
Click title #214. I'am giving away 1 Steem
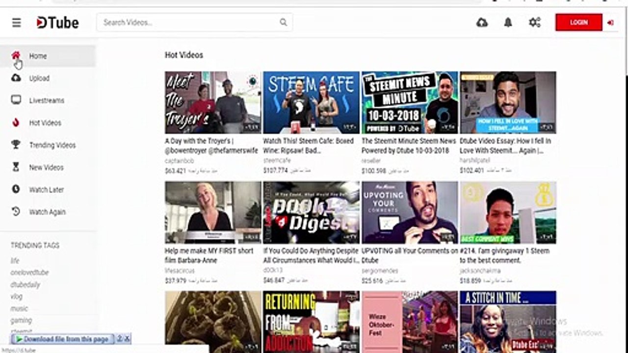504,255
